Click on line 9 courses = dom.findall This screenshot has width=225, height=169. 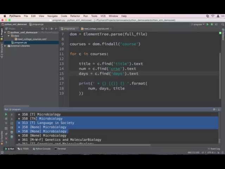pos(105,44)
